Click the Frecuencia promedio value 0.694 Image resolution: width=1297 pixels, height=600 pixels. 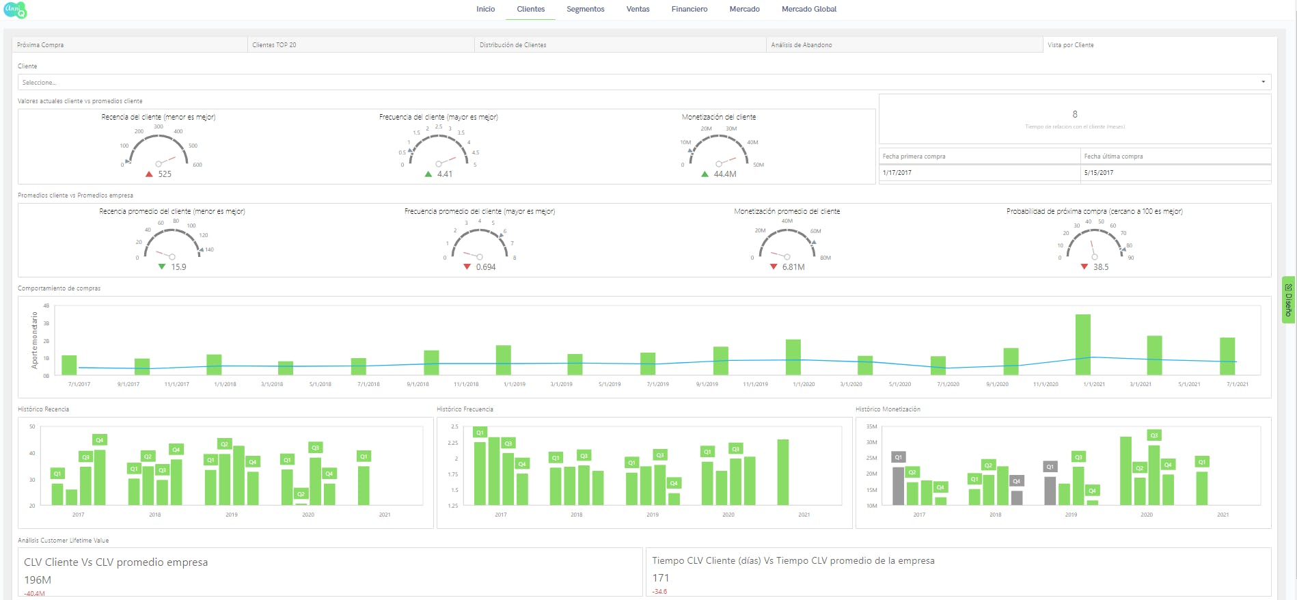(486, 267)
